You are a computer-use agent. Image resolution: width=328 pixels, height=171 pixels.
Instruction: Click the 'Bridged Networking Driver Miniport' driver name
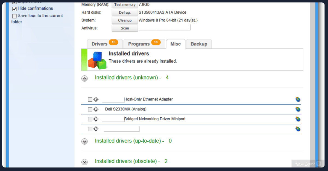(x=155, y=119)
